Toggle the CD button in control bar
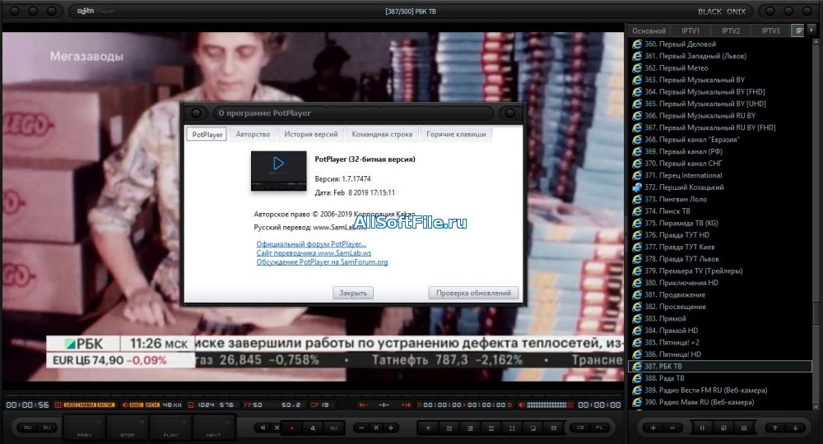 point(579,428)
